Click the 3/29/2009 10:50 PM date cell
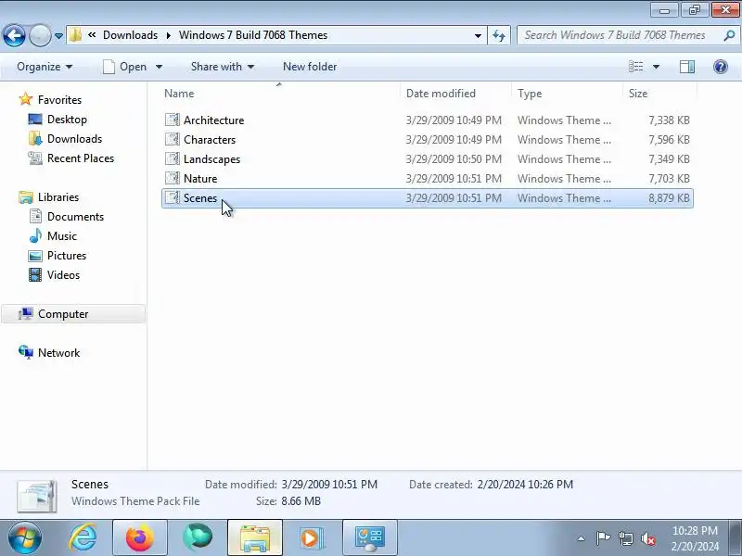742x556 pixels. [454, 158]
